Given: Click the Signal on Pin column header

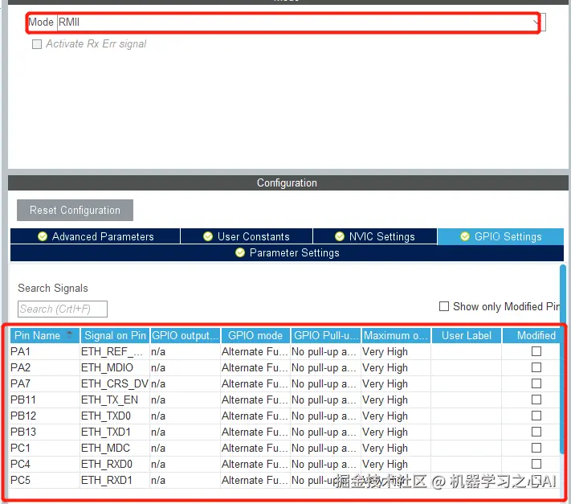Looking at the screenshot, I should click(115, 335).
